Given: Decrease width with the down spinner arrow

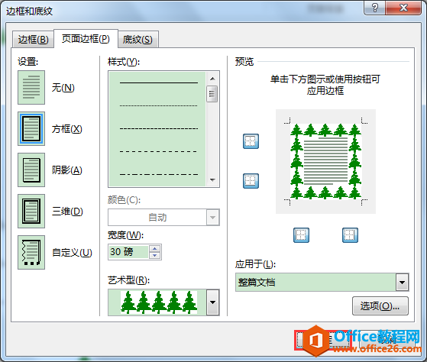Looking at the screenshot, I should click(x=154, y=255).
